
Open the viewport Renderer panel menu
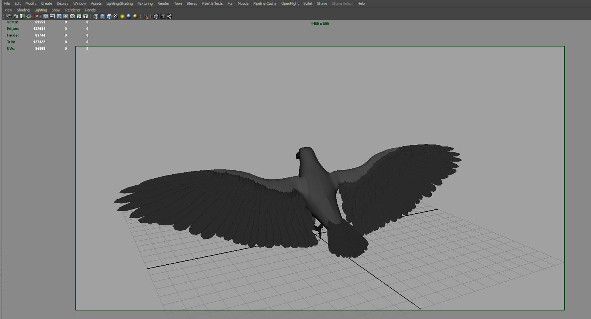pos(73,10)
